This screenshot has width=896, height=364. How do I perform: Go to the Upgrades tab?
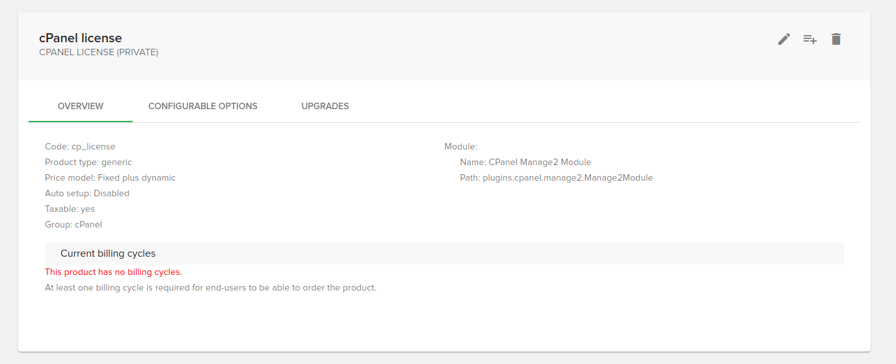click(325, 106)
